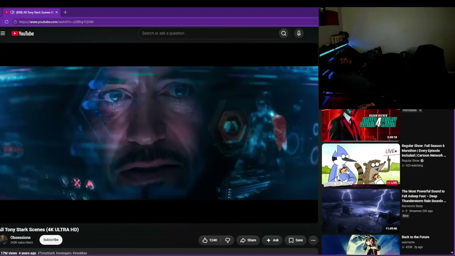
Task: Close the All Tony Stark Scenes tab
Action: tap(57, 12)
